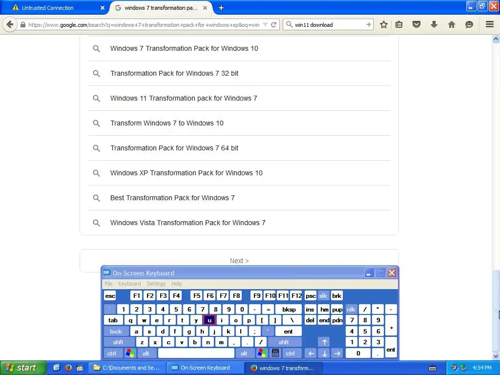This screenshot has height=375, width=500.
Task: Switch to On-Screen Keyboard taskbar button
Action: coord(205,368)
